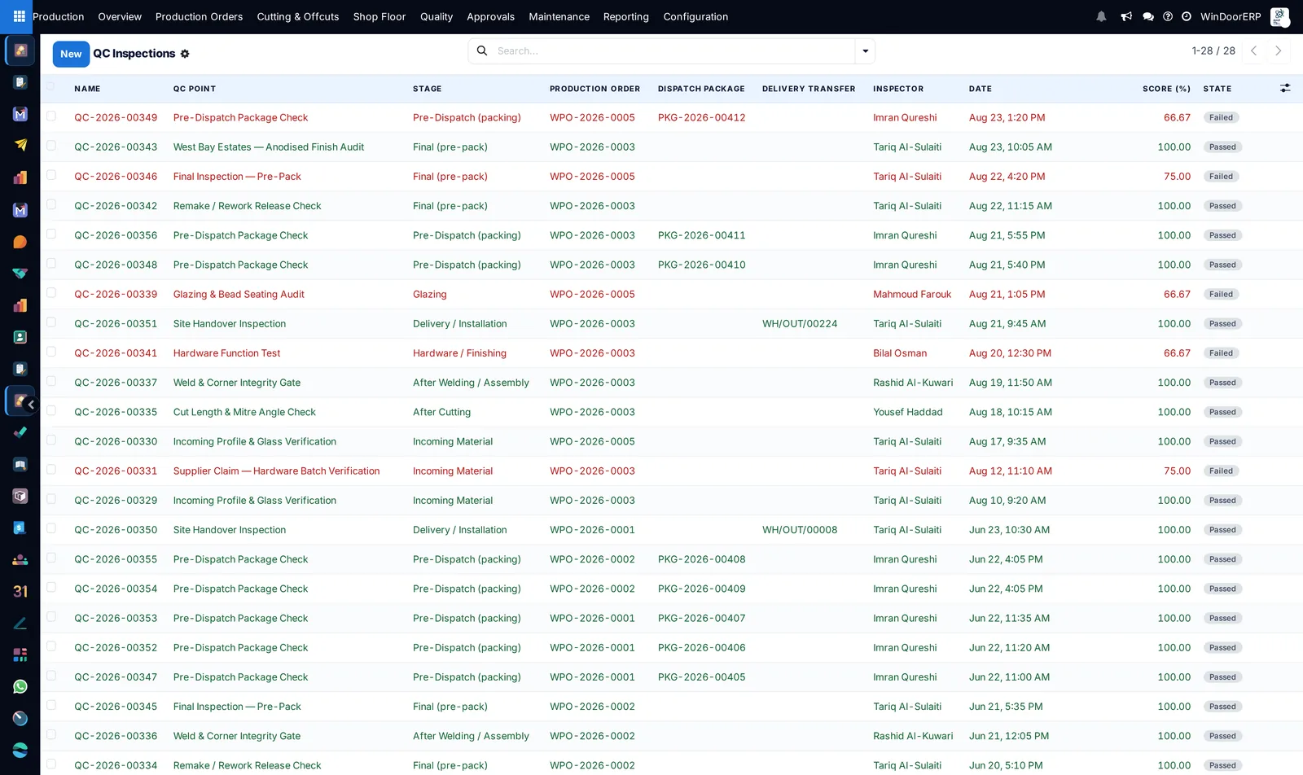Click the help question mark icon
This screenshot has height=775, width=1303.
click(x=1168, y=16)
